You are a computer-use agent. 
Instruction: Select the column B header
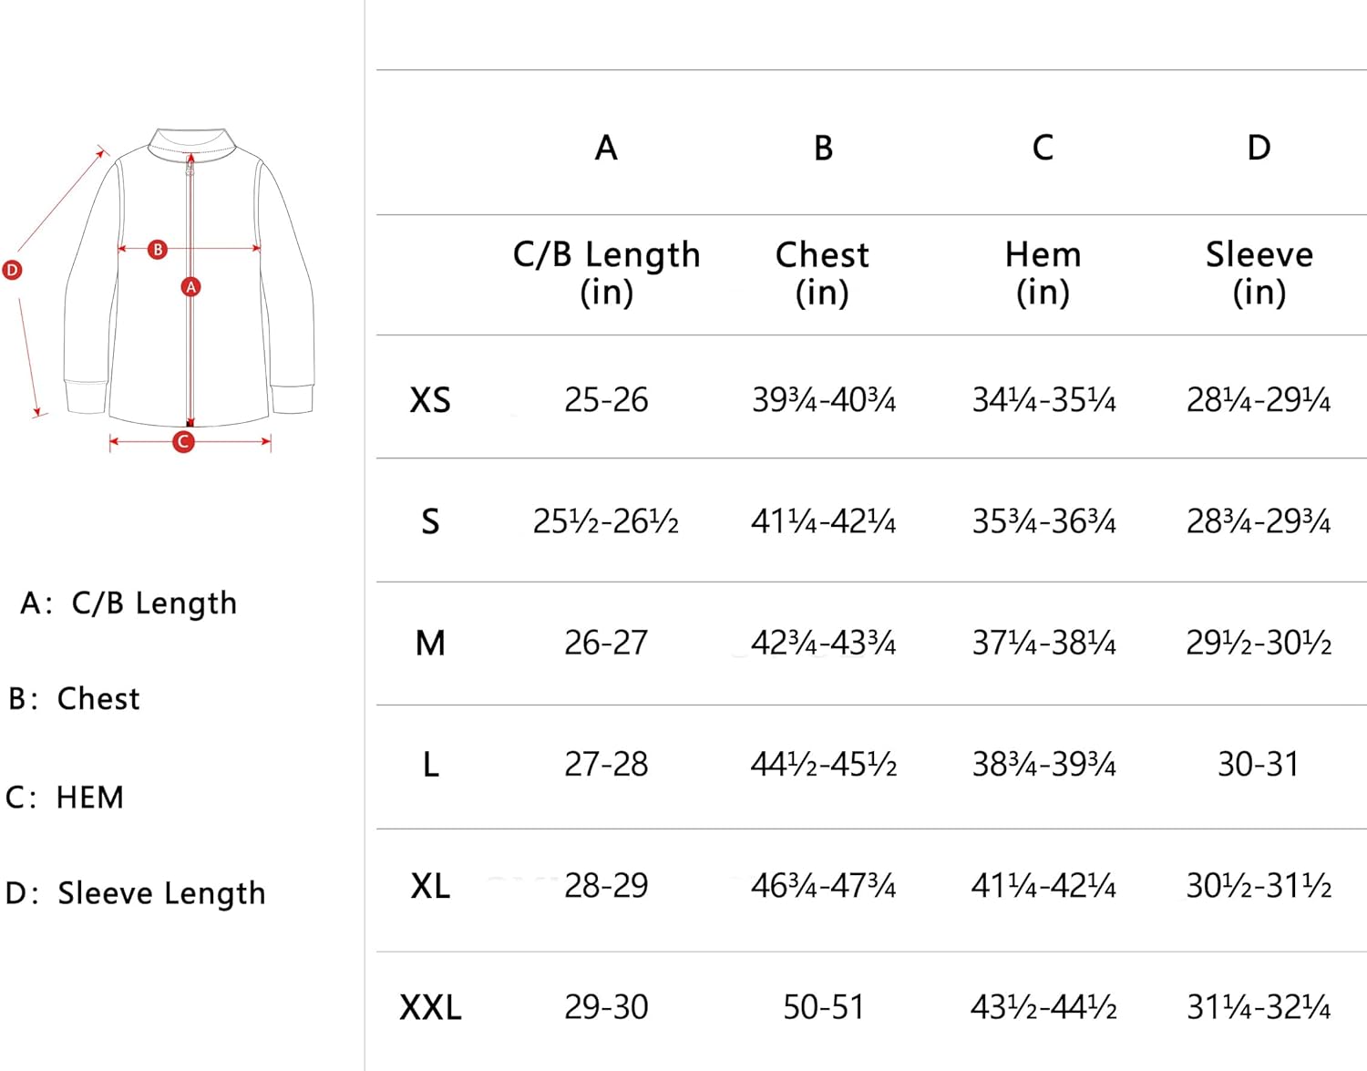point(823,148)
